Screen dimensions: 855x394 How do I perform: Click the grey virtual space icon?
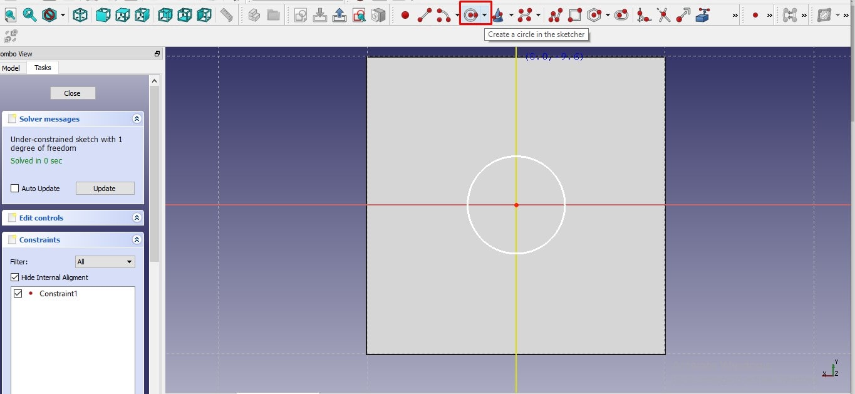pyautogui.click(x=825, y=14)
